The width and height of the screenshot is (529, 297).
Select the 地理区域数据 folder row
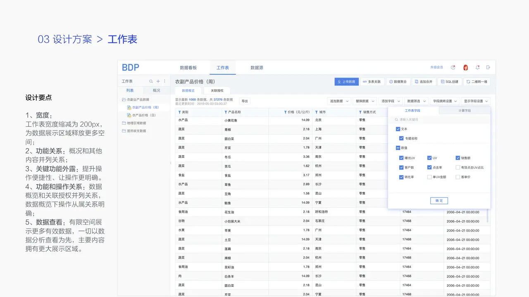click(144, 123)
